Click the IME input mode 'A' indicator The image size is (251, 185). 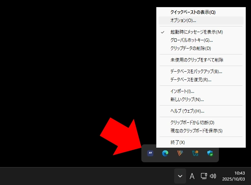click(x=192, y=176)
